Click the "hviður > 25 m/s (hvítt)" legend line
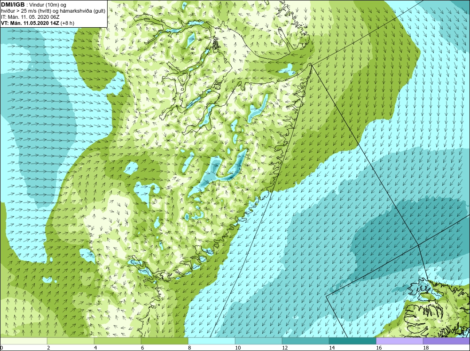The width and height of the screenshot is (470, 351). pyautogui.click(x=26, y=11)
